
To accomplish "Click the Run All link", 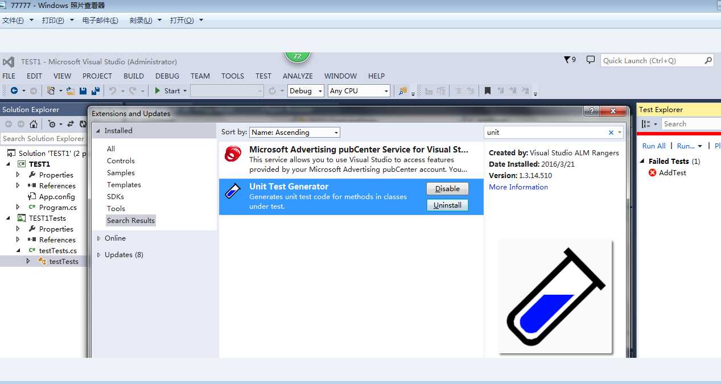I will [x=654, y=146].
